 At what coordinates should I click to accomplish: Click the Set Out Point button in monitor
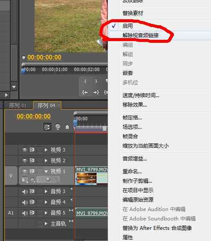96,81
